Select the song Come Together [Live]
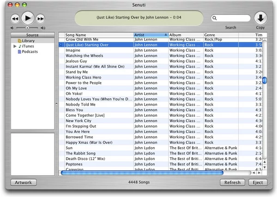 click(x=160, y=115)
